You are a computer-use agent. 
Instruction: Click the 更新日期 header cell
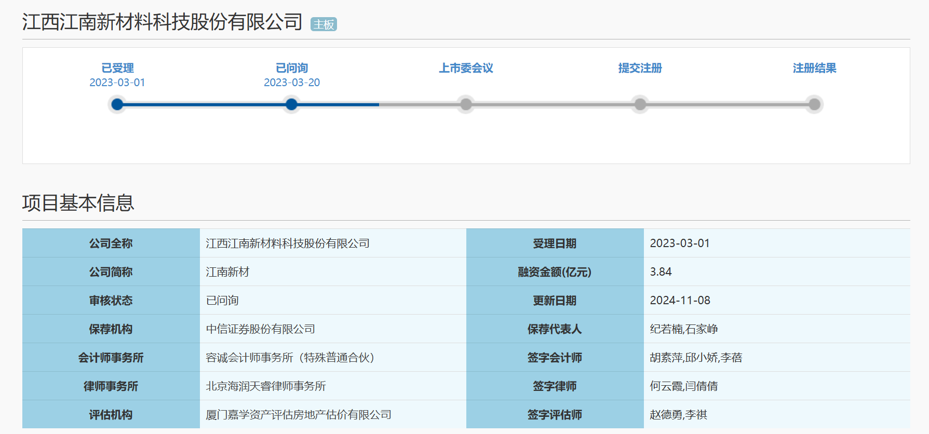pyautogui.click(x=555, y=300)
